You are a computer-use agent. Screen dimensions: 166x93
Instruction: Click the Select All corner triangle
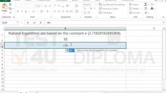(3, 29)
